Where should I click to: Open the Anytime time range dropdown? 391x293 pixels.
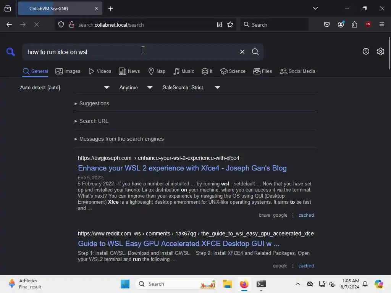click(x=136, y=87)
